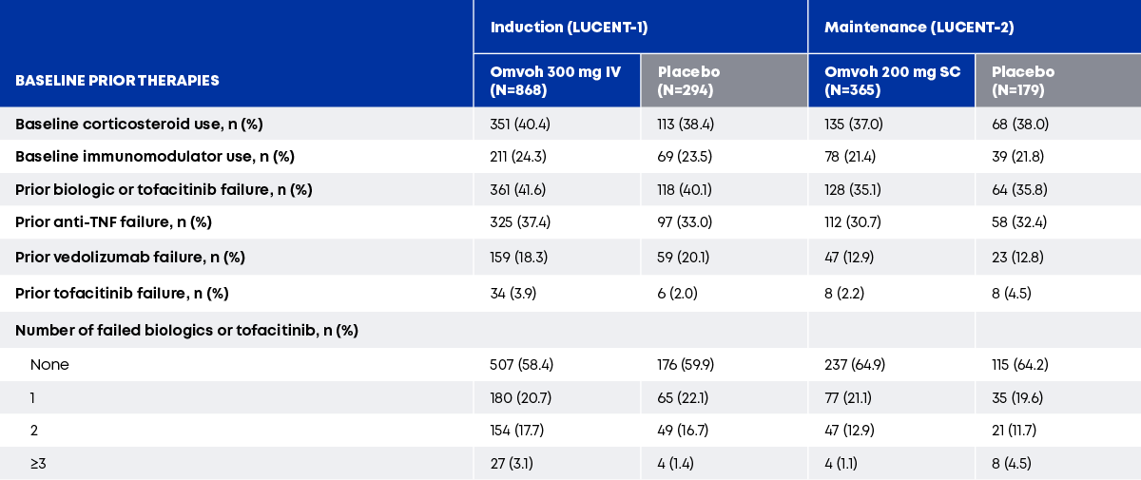Select the 21 (11.7) cell value
The width and height of the screenshot is (1141, 480).
(x=1014, y=431)
